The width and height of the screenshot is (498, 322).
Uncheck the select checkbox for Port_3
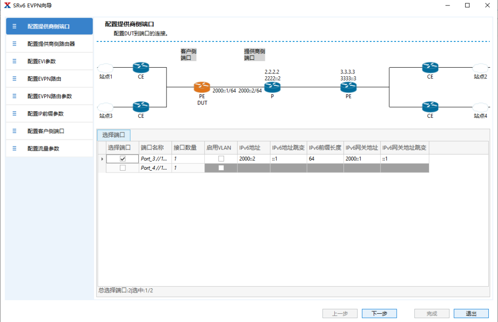click(123, 159)
